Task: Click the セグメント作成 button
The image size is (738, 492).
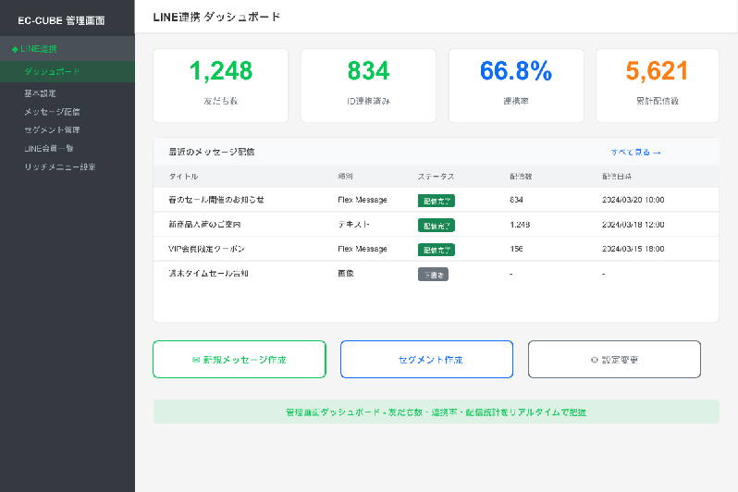Action: coord(426,359)
